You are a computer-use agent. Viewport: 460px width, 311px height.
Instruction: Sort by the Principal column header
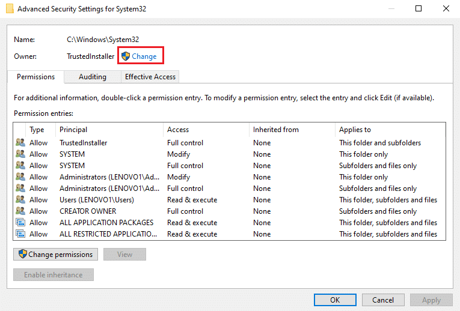click(x=109, y=130)
